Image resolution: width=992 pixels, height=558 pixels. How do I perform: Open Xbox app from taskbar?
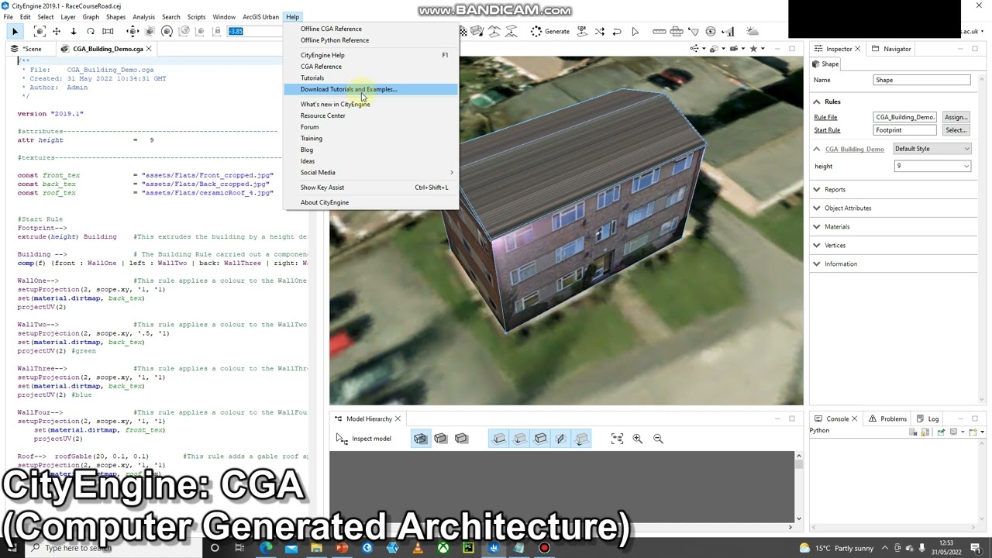[443, 548]
